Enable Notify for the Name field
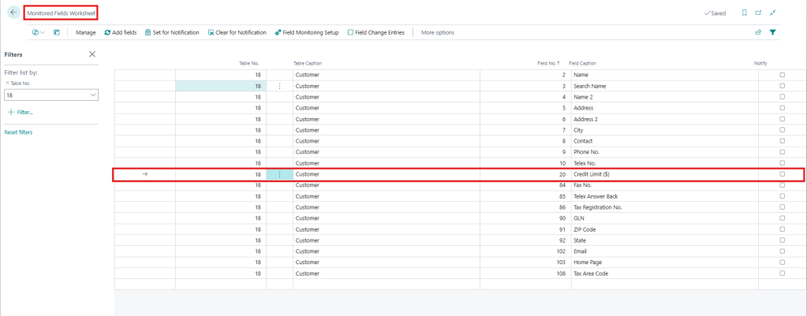807x316 pixels. pos(782,74)
